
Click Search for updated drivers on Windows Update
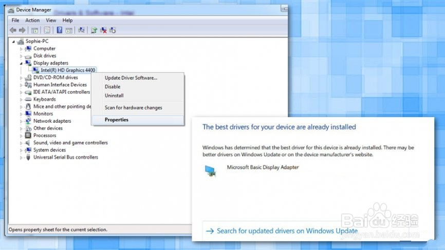tap(287, 231)
